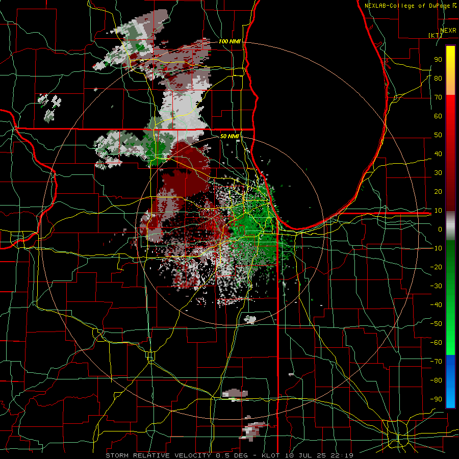The height and width of the screenshot is (459, 459).
Task: Click "STORM RELATIVE VELOCITY" in the bottom caption
Action: click(x=158, y=455)
